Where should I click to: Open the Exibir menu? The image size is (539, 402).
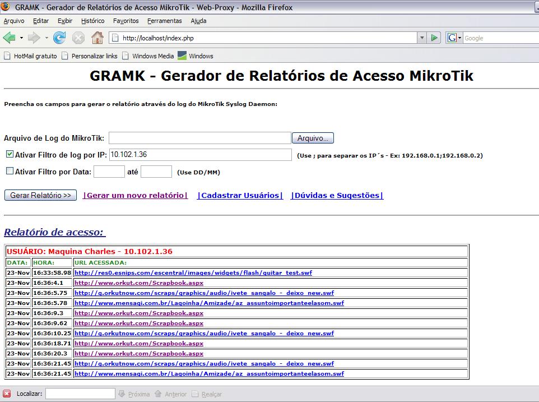click(65, 21)
